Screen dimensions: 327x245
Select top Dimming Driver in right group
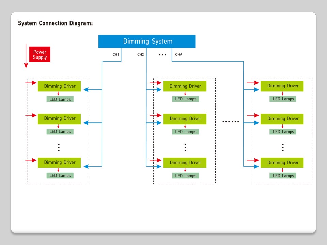point(282,86)
